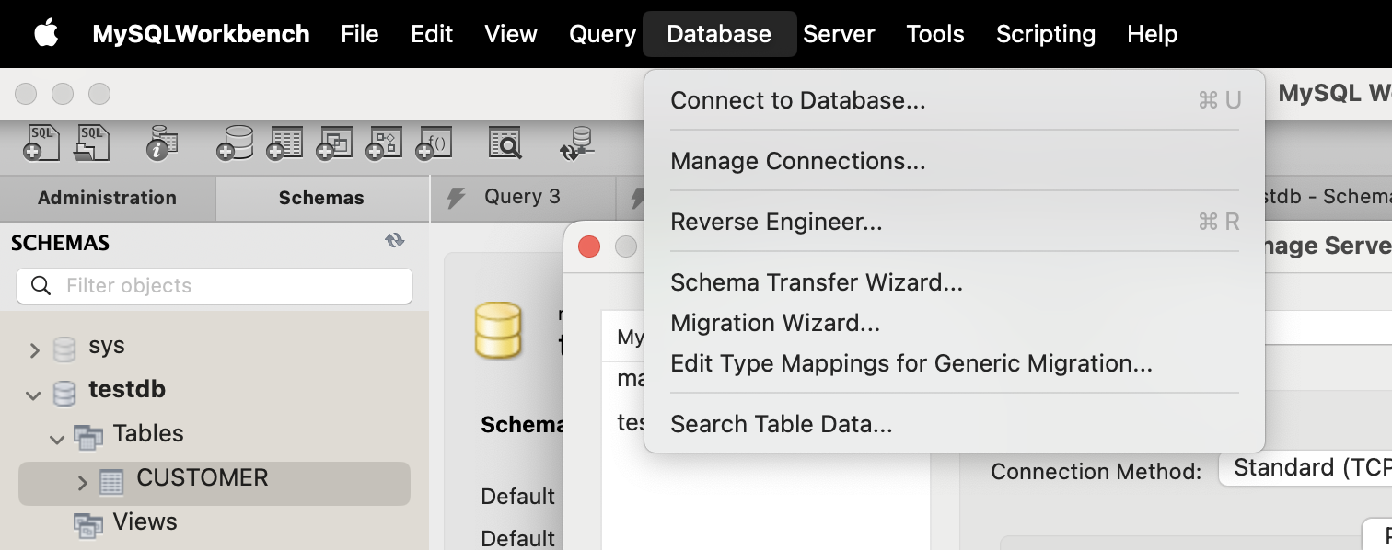Create a new SQL tab icon
1392x550 pixels.
coord(42,143)
